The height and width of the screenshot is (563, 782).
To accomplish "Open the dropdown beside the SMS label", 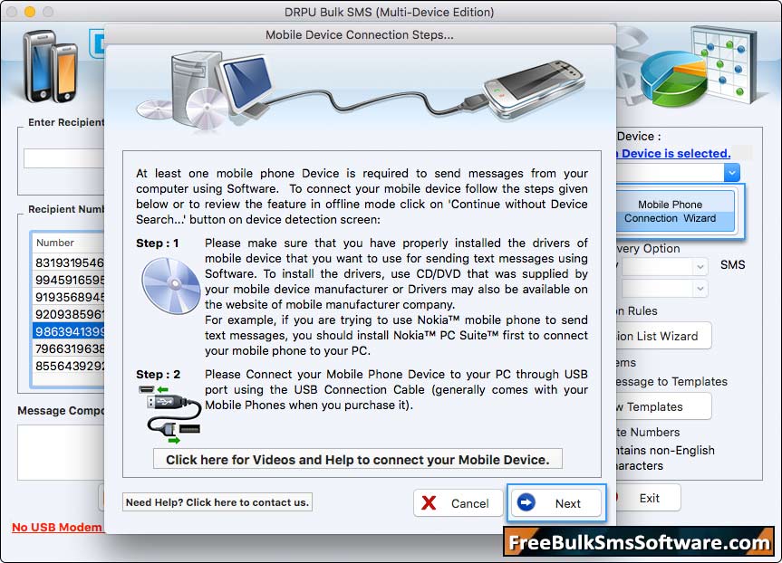I will point(665,266).
